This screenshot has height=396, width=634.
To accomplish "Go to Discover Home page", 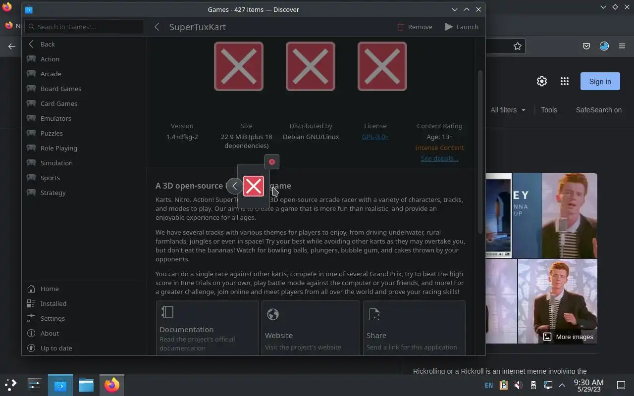I will tap(84, 289).
